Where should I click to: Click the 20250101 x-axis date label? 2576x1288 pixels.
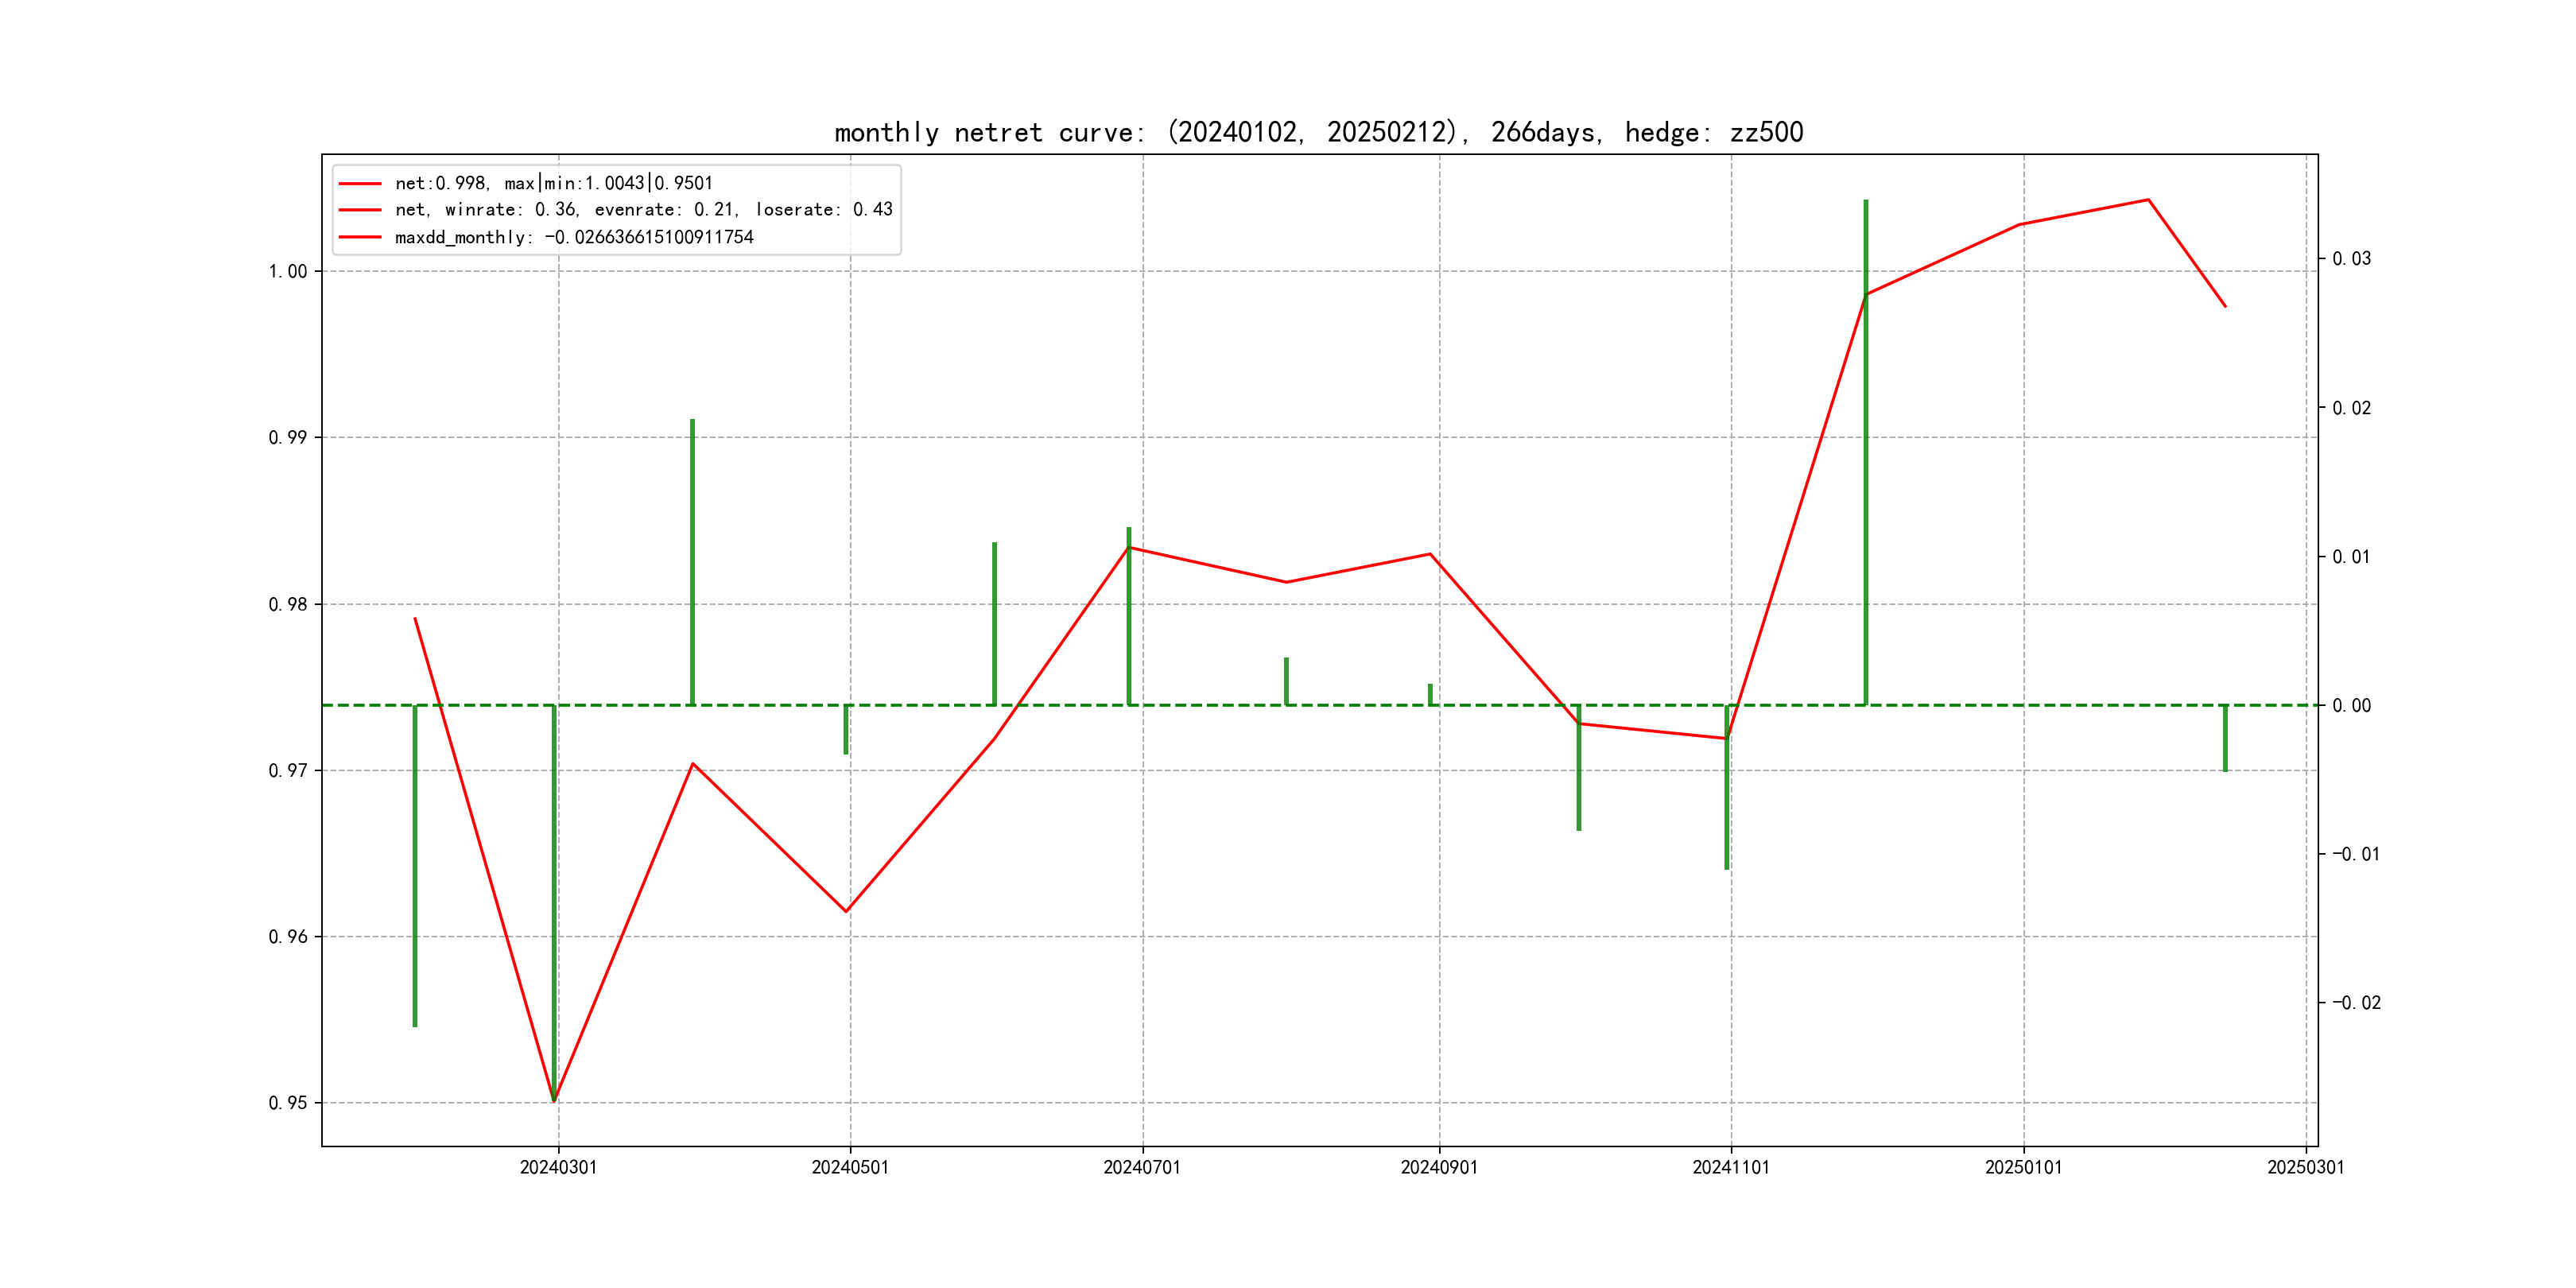[2023, 1167]
